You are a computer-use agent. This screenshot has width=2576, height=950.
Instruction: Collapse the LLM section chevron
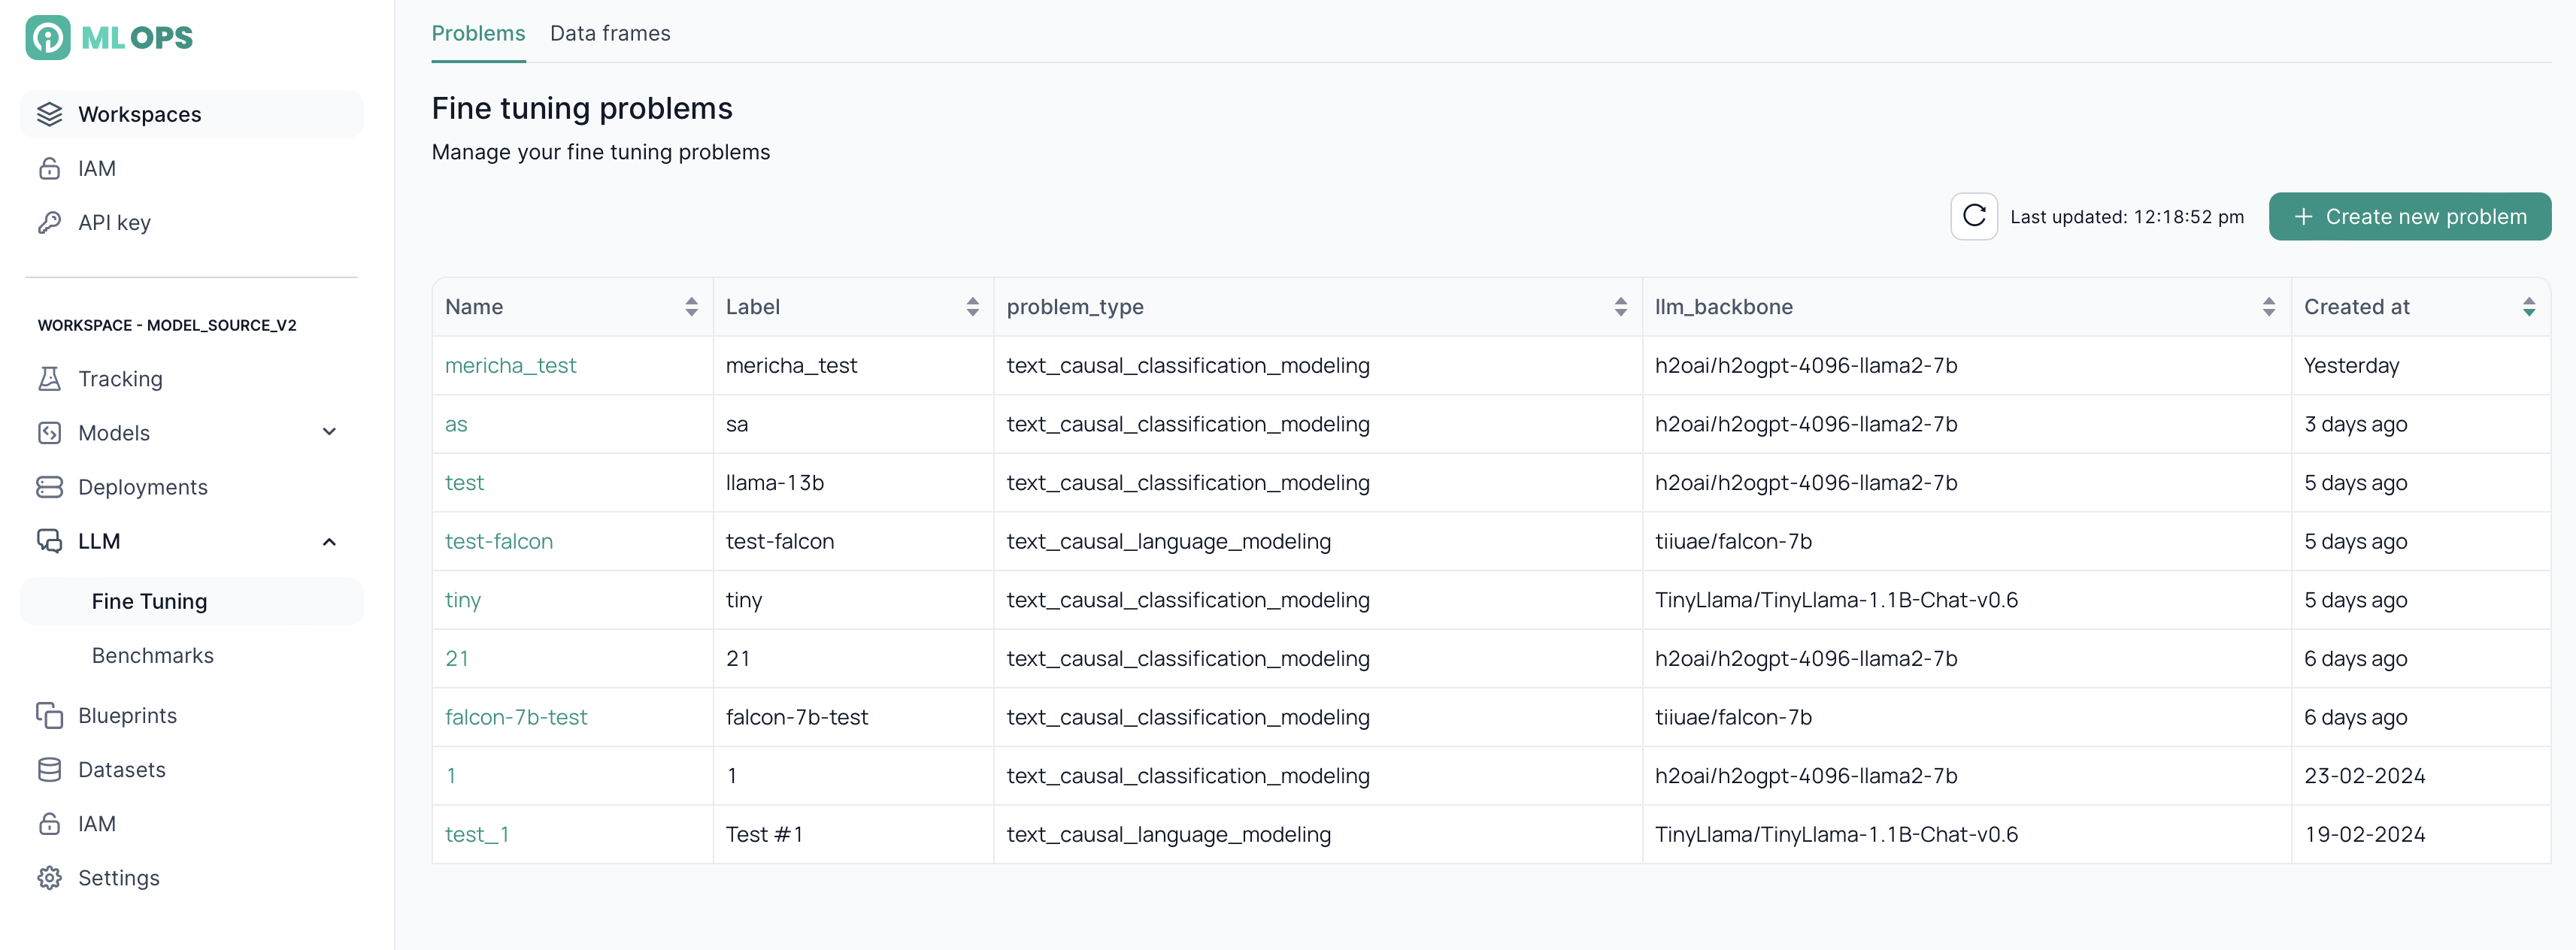click(329, 542)
